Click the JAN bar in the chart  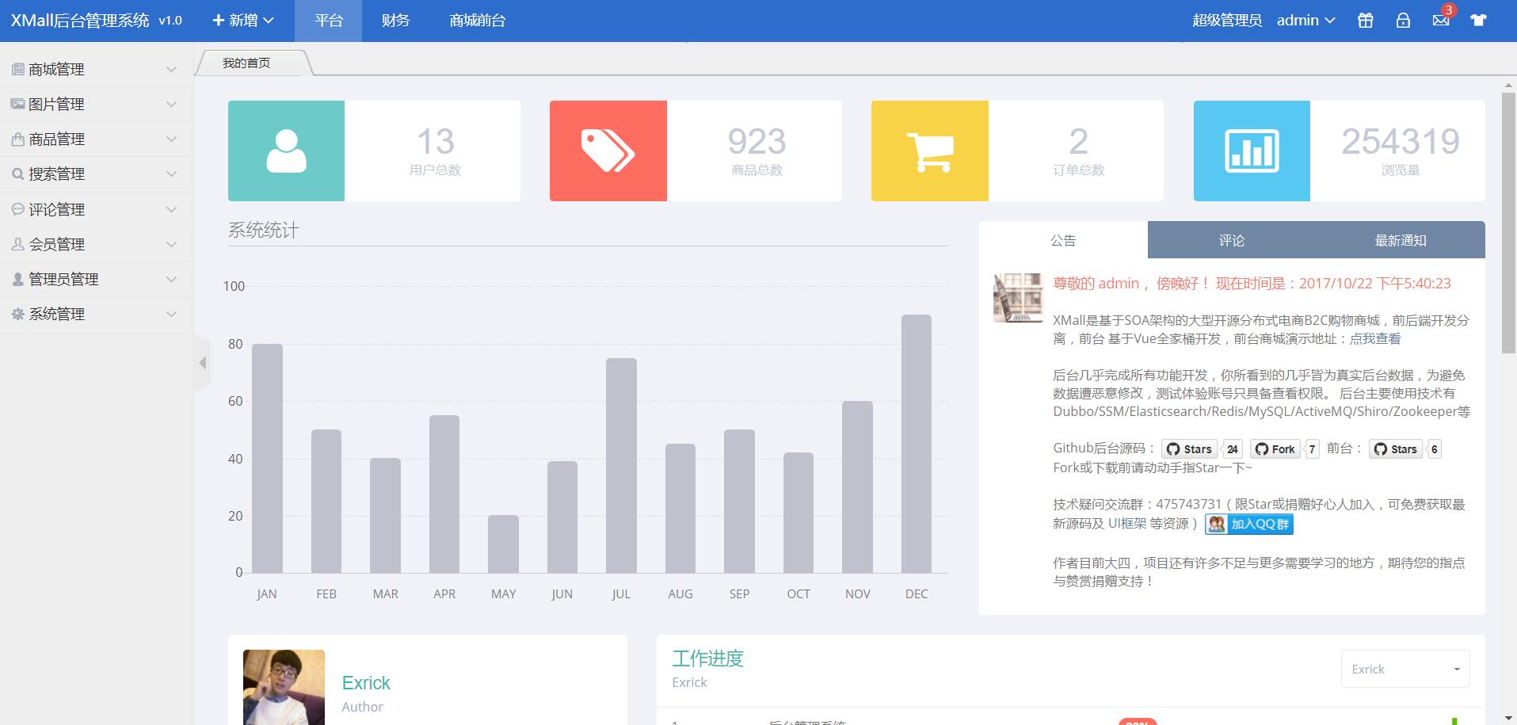[267, 458]
